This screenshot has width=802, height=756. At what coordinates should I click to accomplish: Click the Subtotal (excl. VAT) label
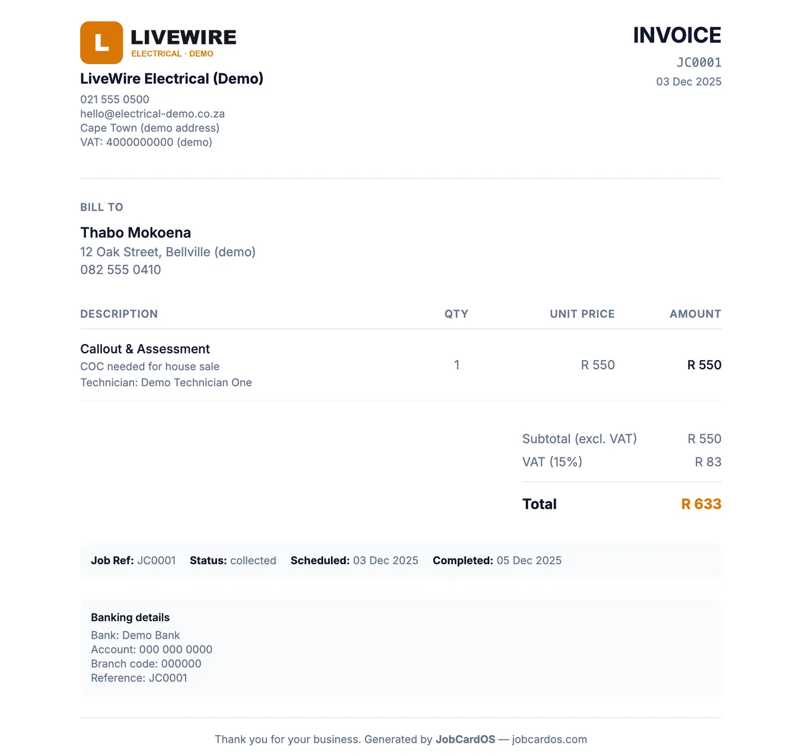580,439
